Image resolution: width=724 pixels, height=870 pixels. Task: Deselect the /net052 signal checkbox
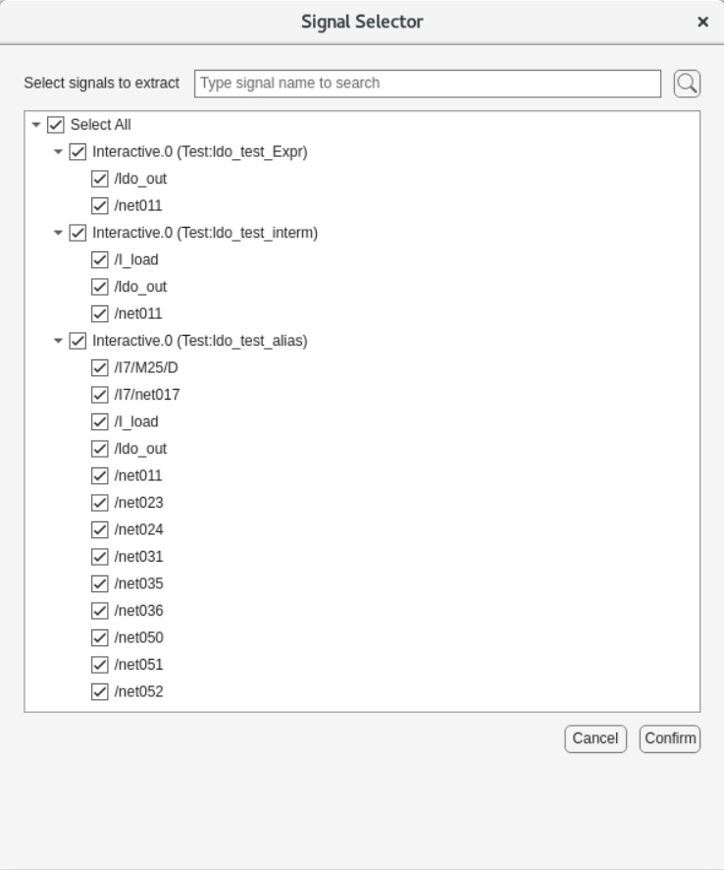(x=99, y=691)
